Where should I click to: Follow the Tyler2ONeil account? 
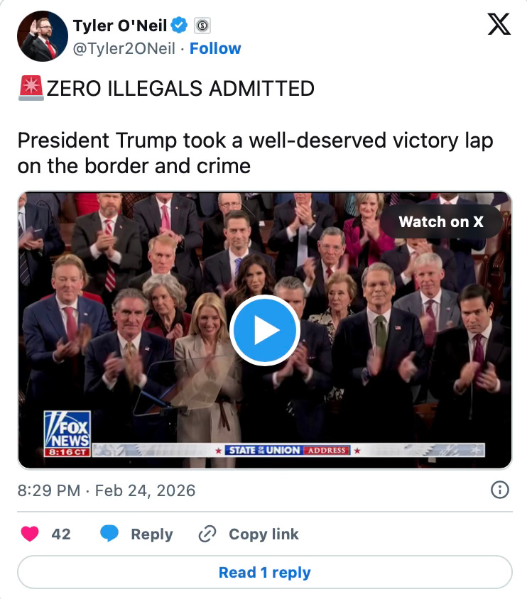point(215,48)
